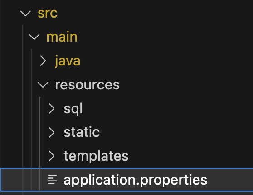The height and width of the screenshot is (195, 253).
Task: Select the java folder label
Action: [x=68, y=61]
